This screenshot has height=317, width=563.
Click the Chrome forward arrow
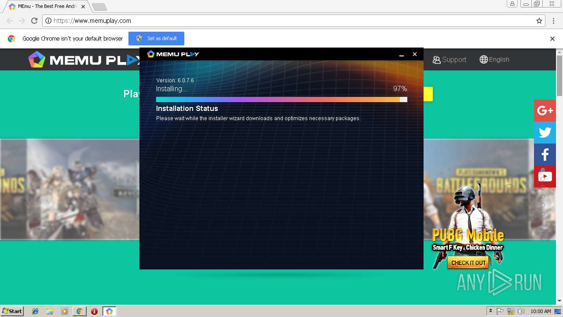point(22,21)
